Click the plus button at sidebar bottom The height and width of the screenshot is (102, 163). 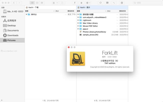[x=2, y=100]
